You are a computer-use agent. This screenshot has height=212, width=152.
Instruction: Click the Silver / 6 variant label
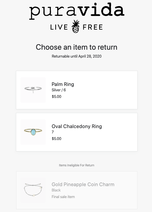pyautogui.click(x=59, y=90)
